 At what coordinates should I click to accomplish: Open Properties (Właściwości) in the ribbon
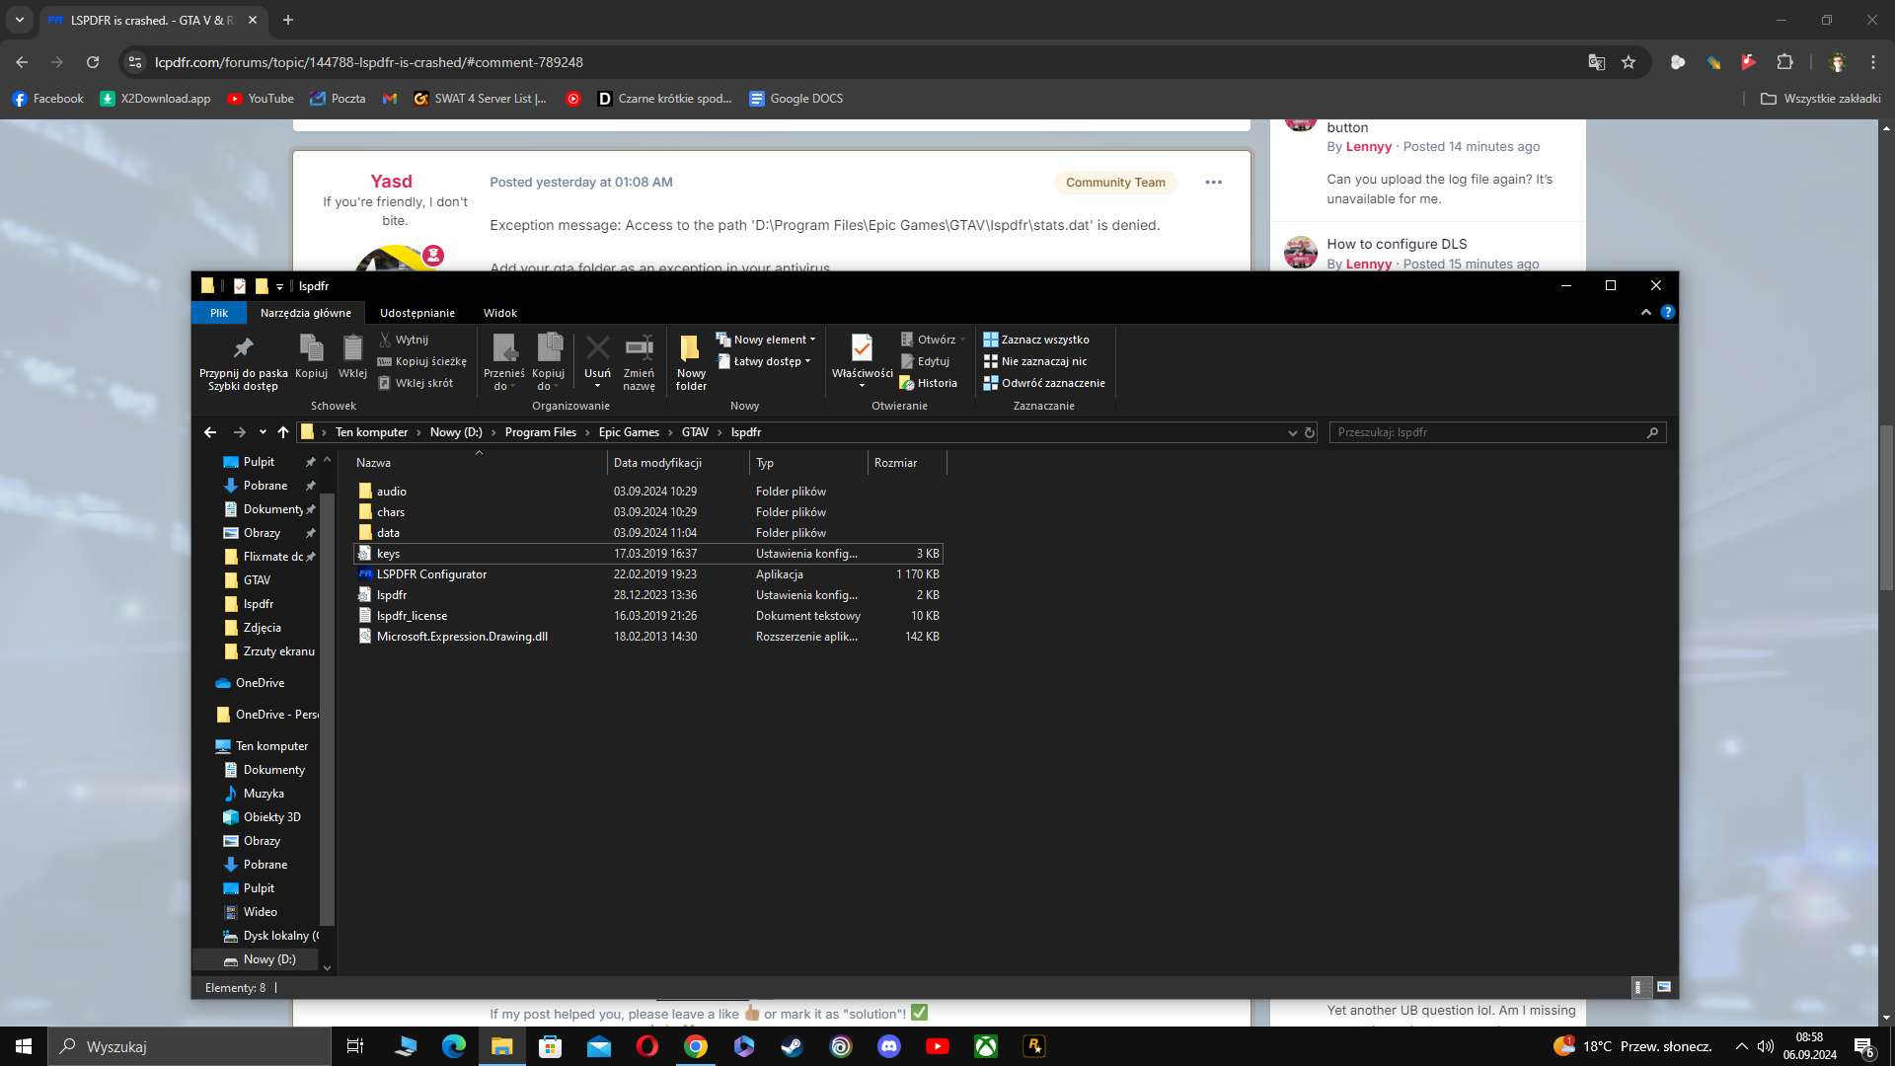tap(862, 349)
